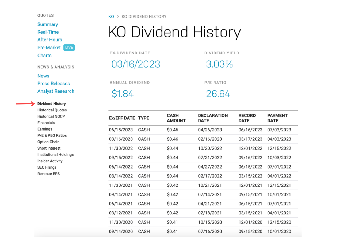Click record date 06/15/2022
Image resolution: width=343 pixels, height=242 pixels.
tap(250, 167)
